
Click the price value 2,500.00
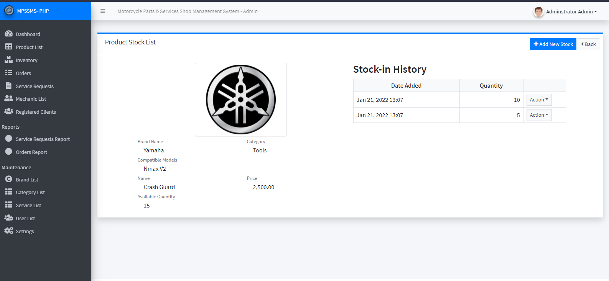pos(263,187)
